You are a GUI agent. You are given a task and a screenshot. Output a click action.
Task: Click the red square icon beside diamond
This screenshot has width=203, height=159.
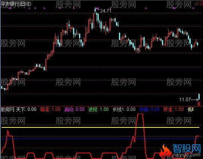point(201,4)
